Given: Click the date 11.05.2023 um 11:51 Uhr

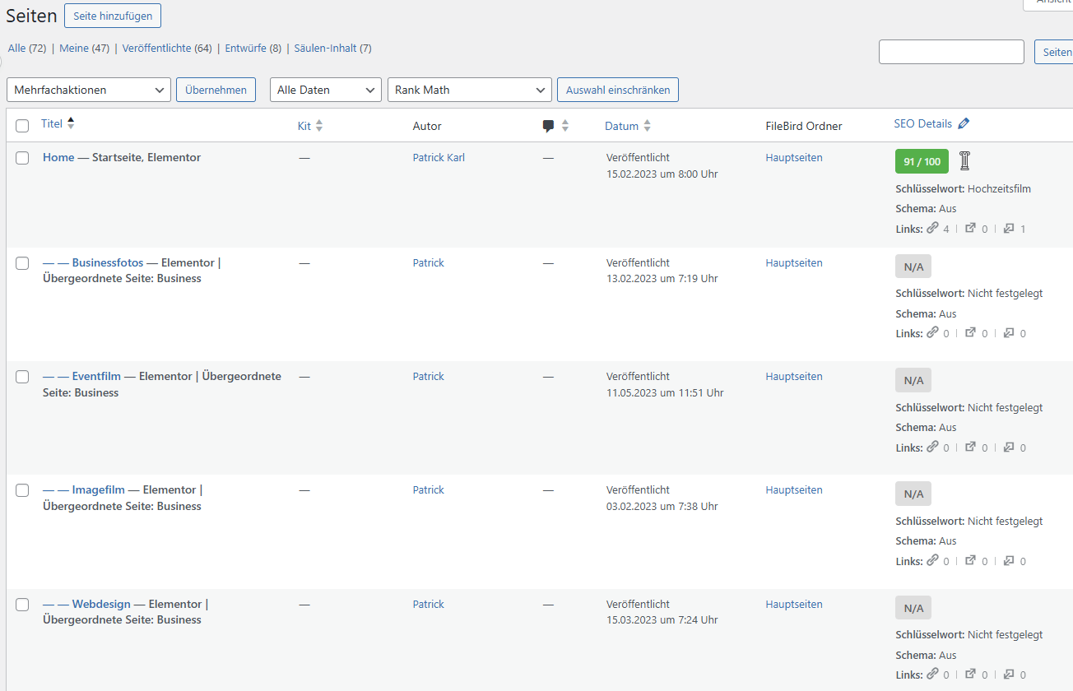Looking at the screenshot, I should 665,392.
